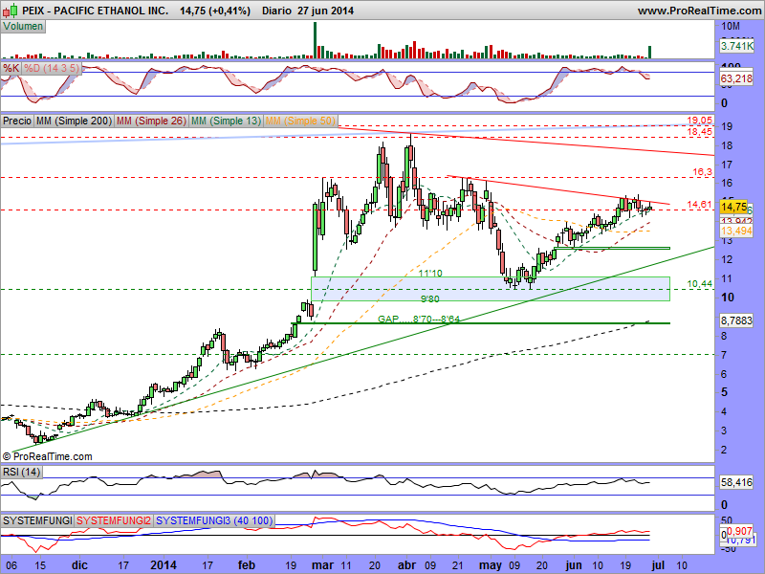Click the 8,7883 moving average value
The height and width of the screenshot is (574, 765).
pos(736,320)
